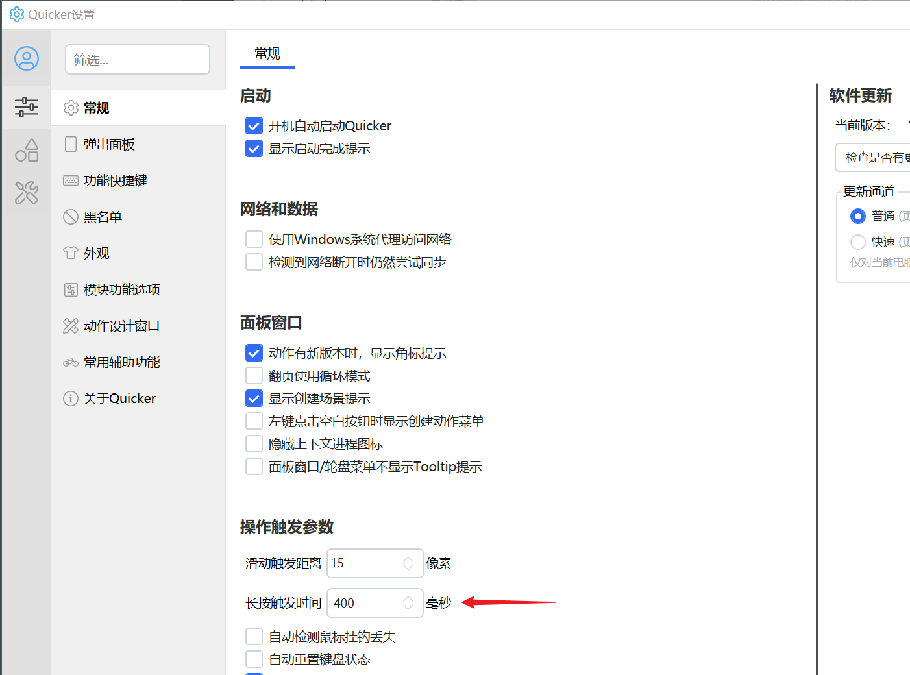This screenshot has height=675, width=910.
Task: Open the 弹出面板 settings category
Action: click(x=138, y=144)
